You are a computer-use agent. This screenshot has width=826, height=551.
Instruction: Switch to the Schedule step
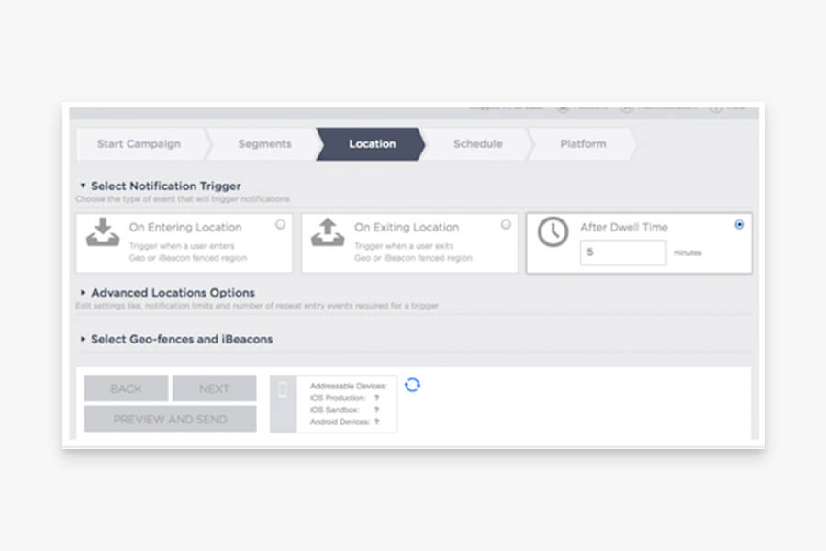[x=478, y=144]
